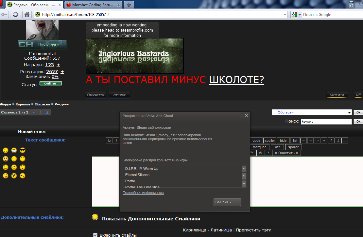Screen dimensions: 363x237
Task: Open the Репутация 2627 link
Action: (52, 71)
